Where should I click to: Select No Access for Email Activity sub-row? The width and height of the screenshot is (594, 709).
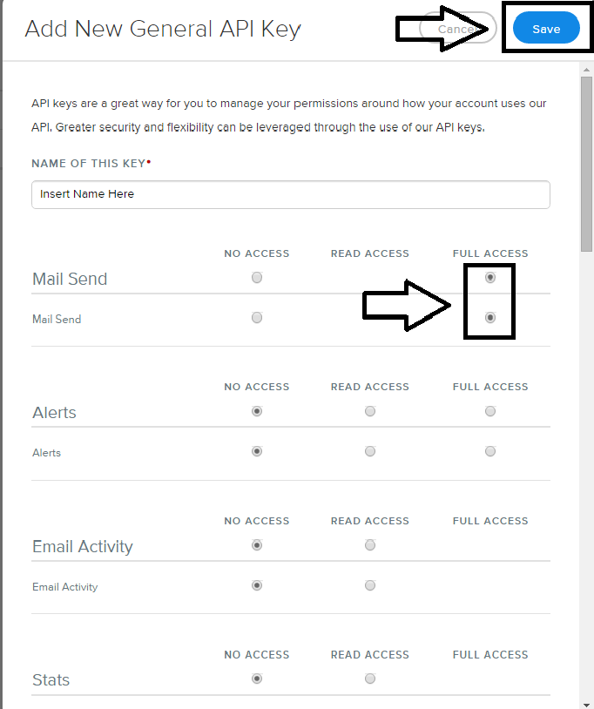[257, 585]
